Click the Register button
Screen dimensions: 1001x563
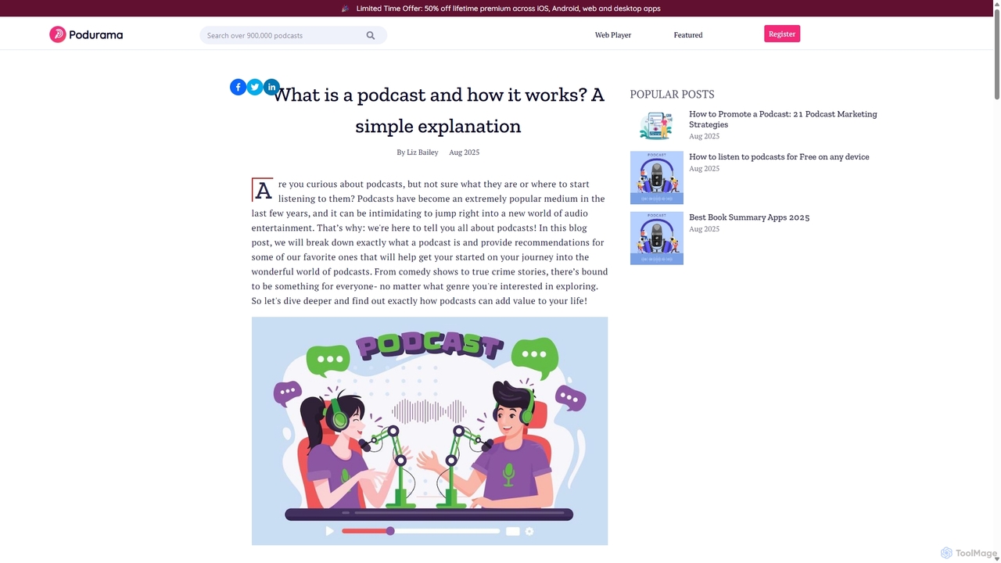pos(782,34)
